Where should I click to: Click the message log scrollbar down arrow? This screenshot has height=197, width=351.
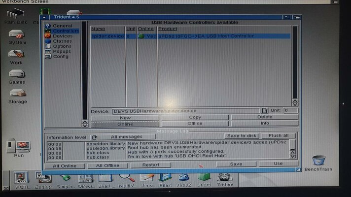click(x=293, y=157)
